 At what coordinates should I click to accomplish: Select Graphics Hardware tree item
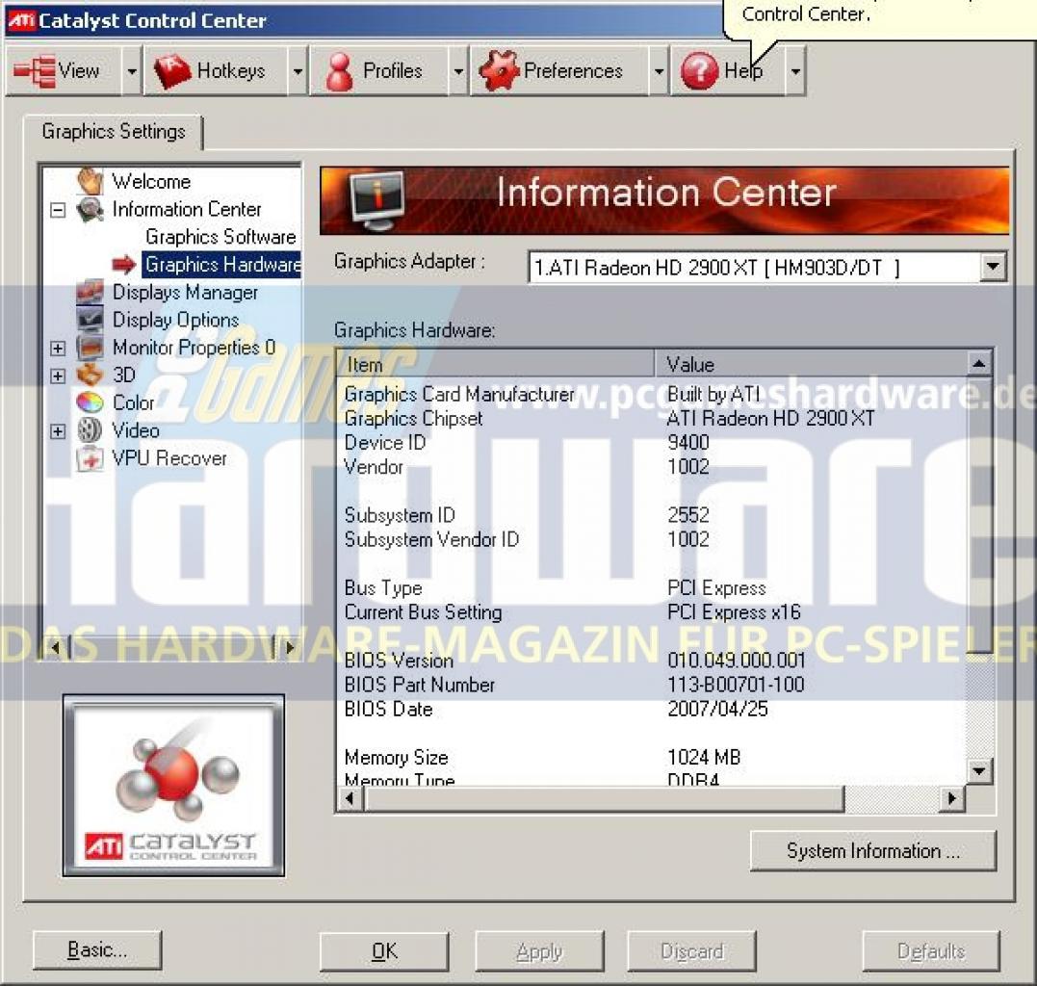coord(222,265)
